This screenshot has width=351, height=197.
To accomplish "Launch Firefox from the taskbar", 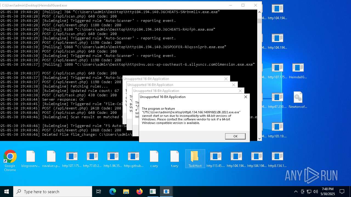I will (139, 192).
